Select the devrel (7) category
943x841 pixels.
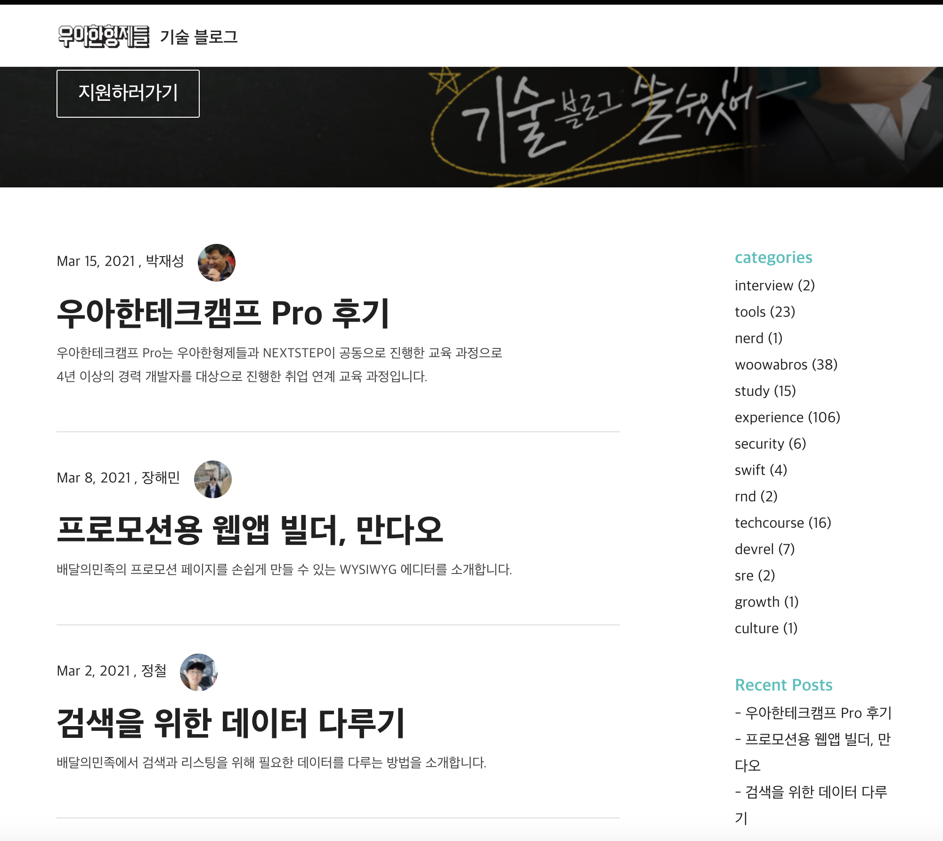click(x=765, y=549)
